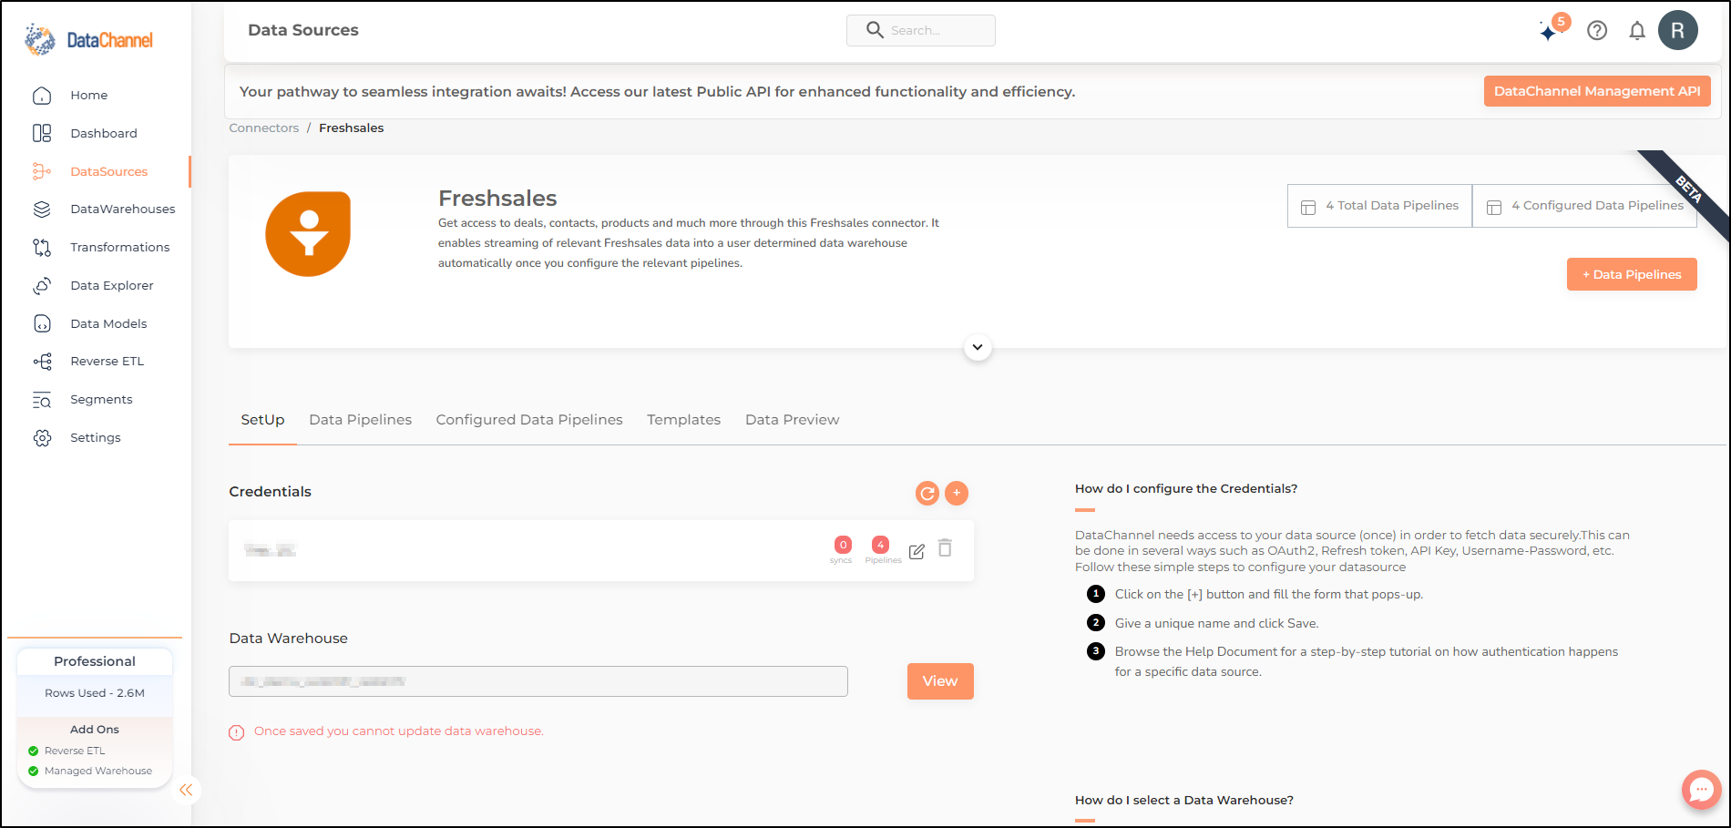Open the Data Models sidebar icon
Screen dimensions: 1731x828
(x=42, y=323)
